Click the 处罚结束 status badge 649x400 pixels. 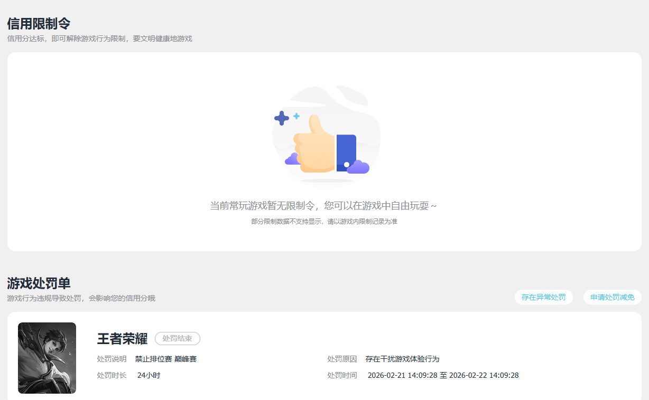tap(178, 339)
